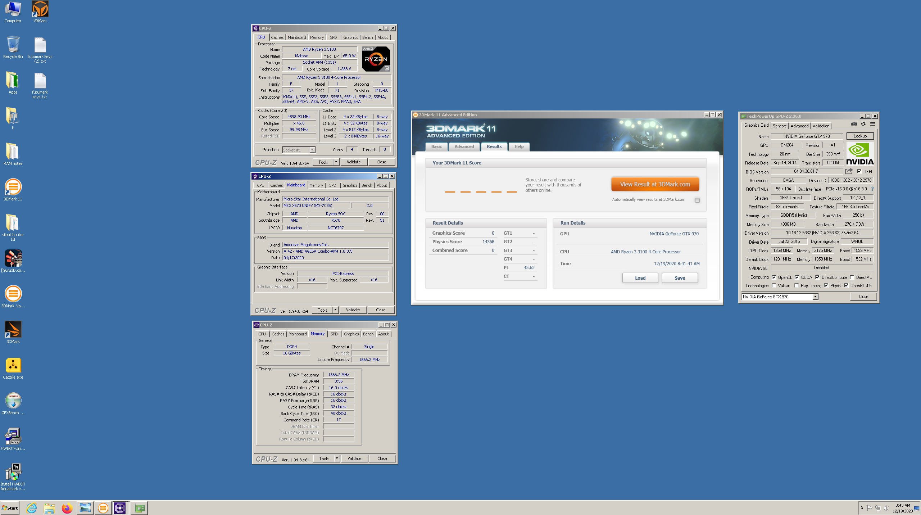Expand Tools dropdown arrow in CPU-Z Memory window
921x515 pixels.
pyautogui.click(x=337, y=458)
